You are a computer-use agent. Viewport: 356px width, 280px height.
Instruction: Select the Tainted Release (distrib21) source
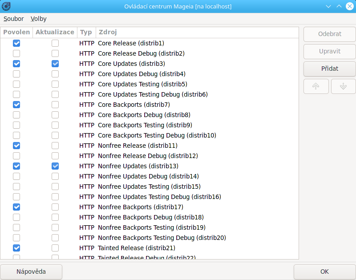pyautogui.click(x=150, y=248)
